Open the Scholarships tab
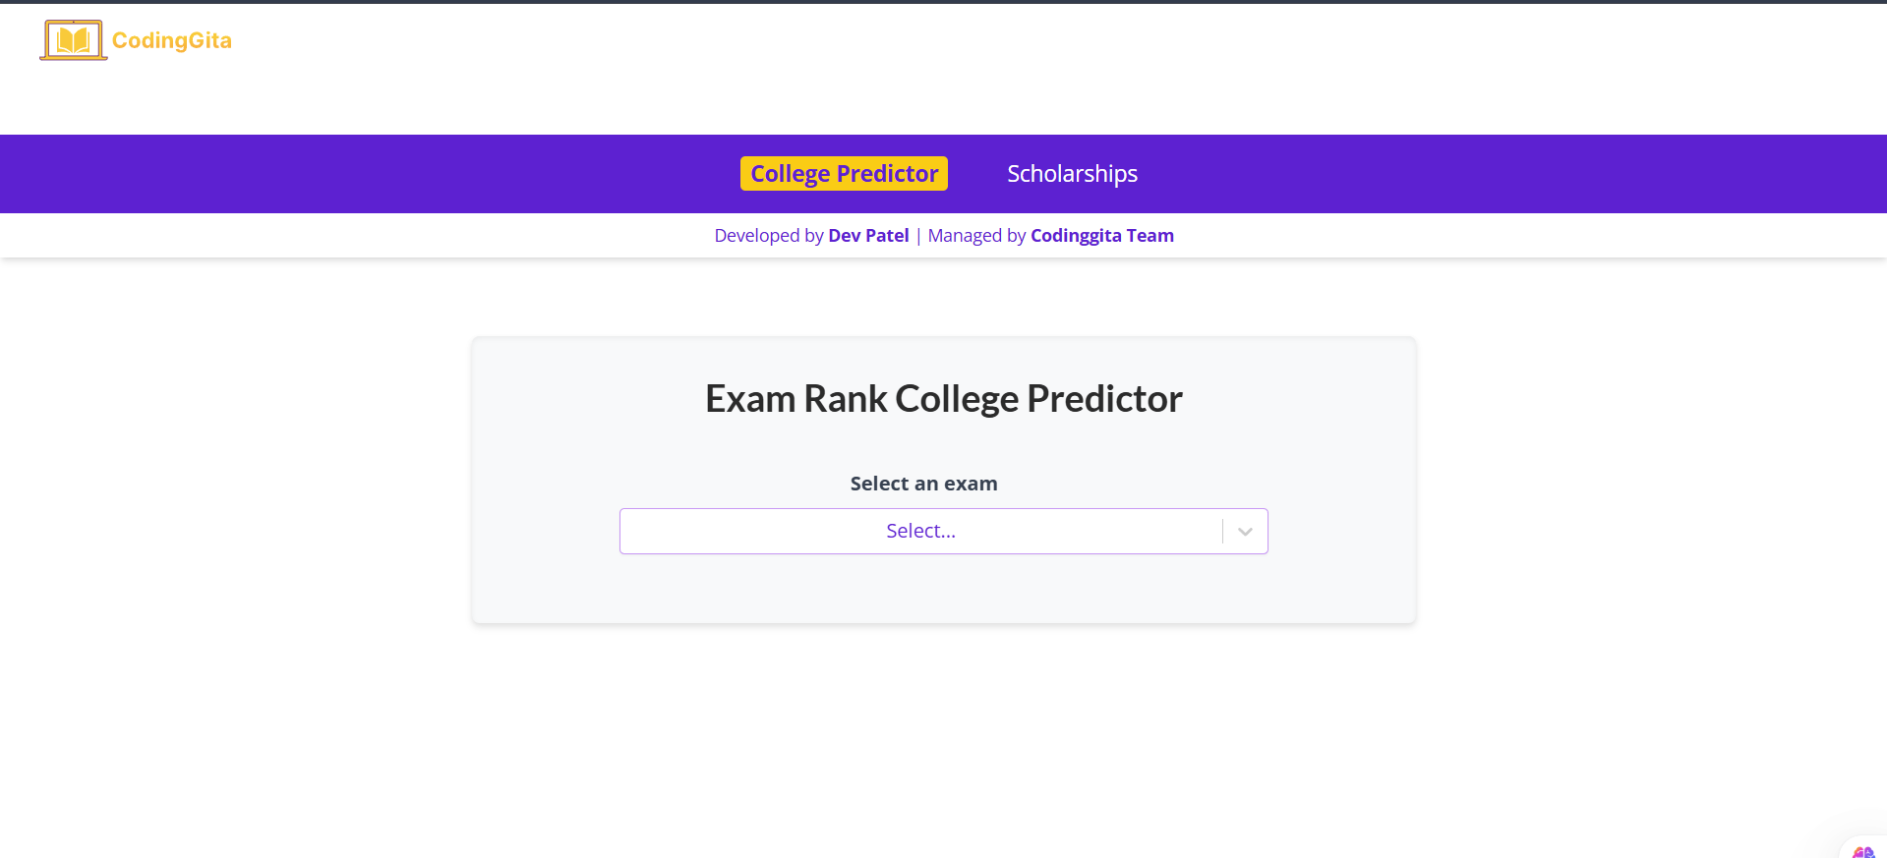Image resolution: width=1887 pixels, height=858 pixels. [1071, 173]
